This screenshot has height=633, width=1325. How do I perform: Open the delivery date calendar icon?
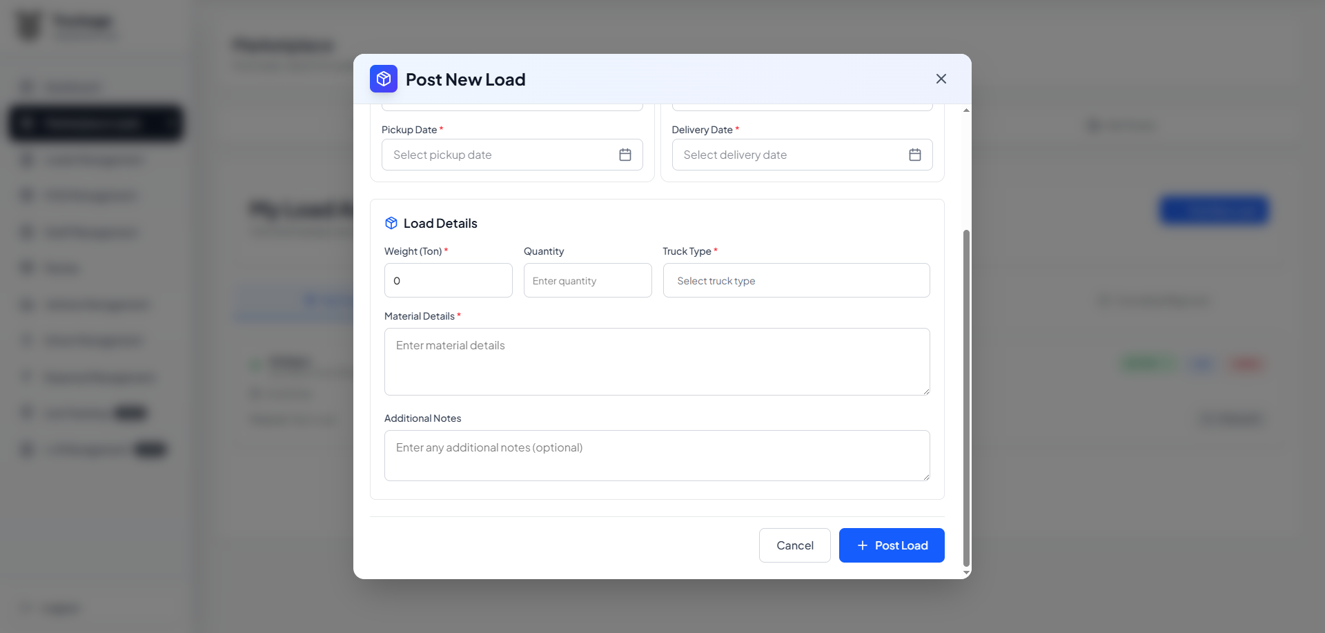(915, 155)
